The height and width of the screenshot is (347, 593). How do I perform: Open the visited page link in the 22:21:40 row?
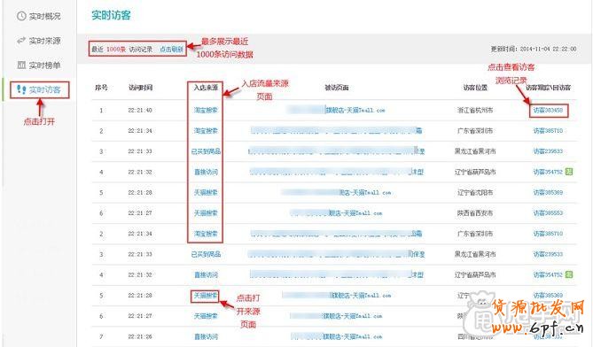point(336,110)
